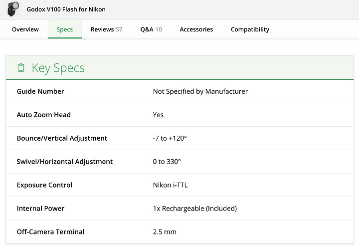Select the Auto Zoom Head label
The height and width of the screenshot is (248, 359).
(44, 115)
